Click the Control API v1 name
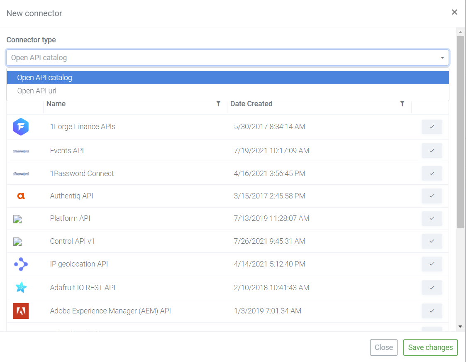Image resolution: width=466 pixels, height=362 pixels. click(x=72, y=241)
